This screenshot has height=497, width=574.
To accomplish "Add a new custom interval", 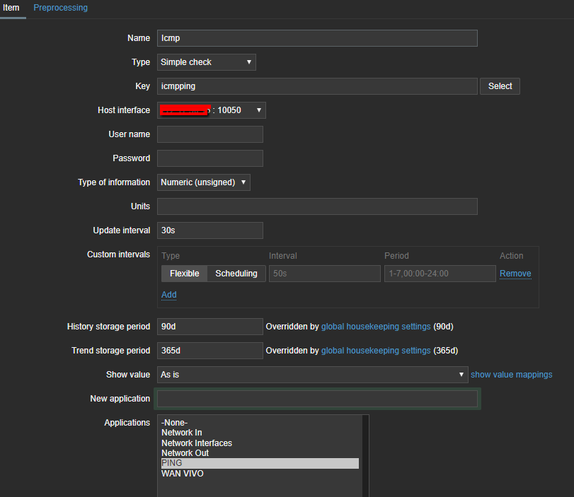I will tap(168, 295).
